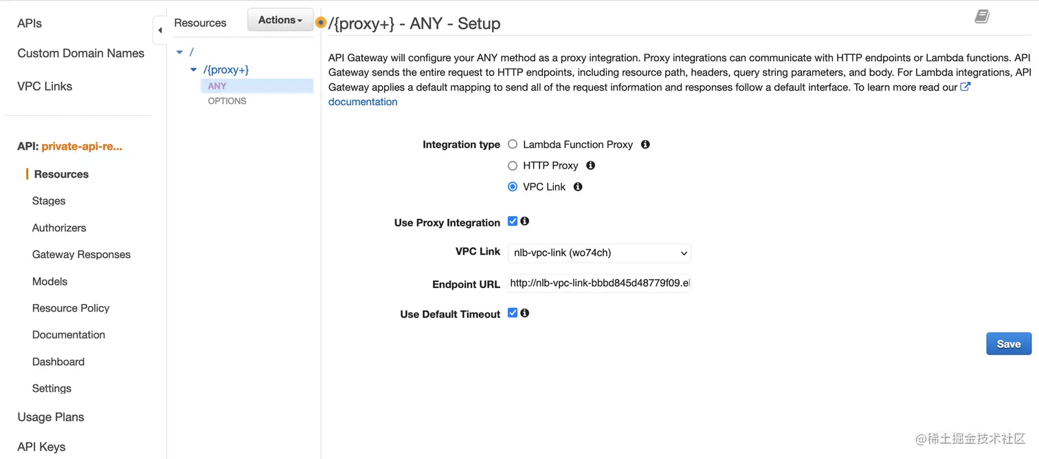
Task: Click the Endpoint URL text field
Action: point(599,283)
